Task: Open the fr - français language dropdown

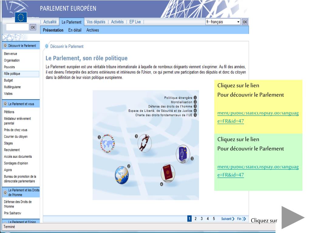Action: pos(223,22)
